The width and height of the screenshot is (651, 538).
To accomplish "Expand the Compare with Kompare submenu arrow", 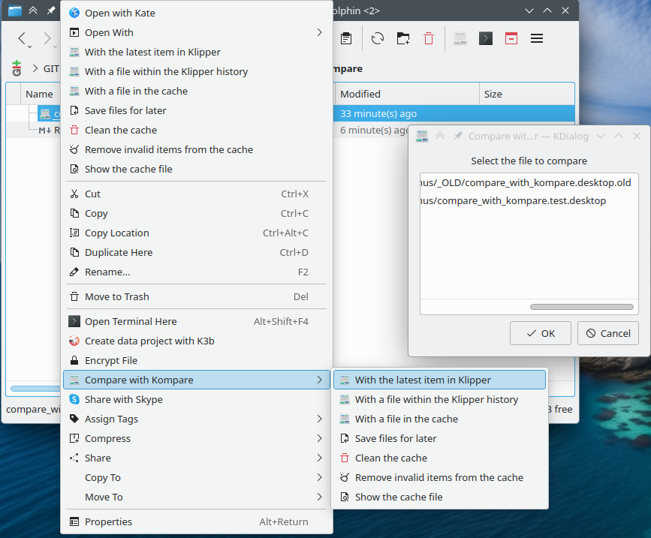I will 319,380.
